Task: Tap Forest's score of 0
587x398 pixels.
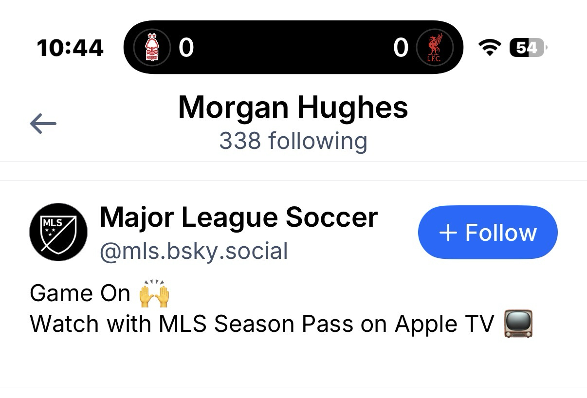Action: coord(186,47)
